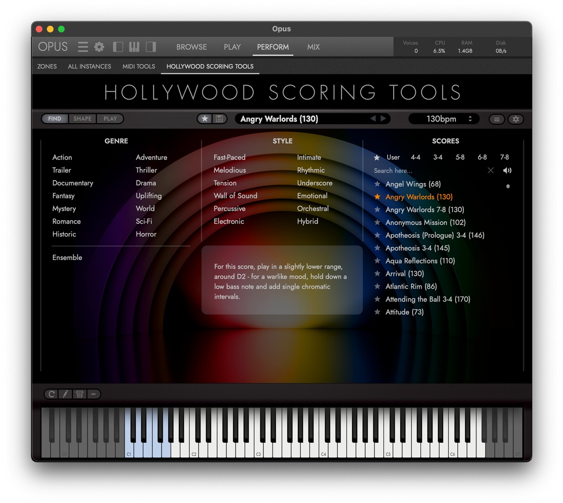
Task: Open the 130bpm tempo stepper
Action: (x=470, y=119)
